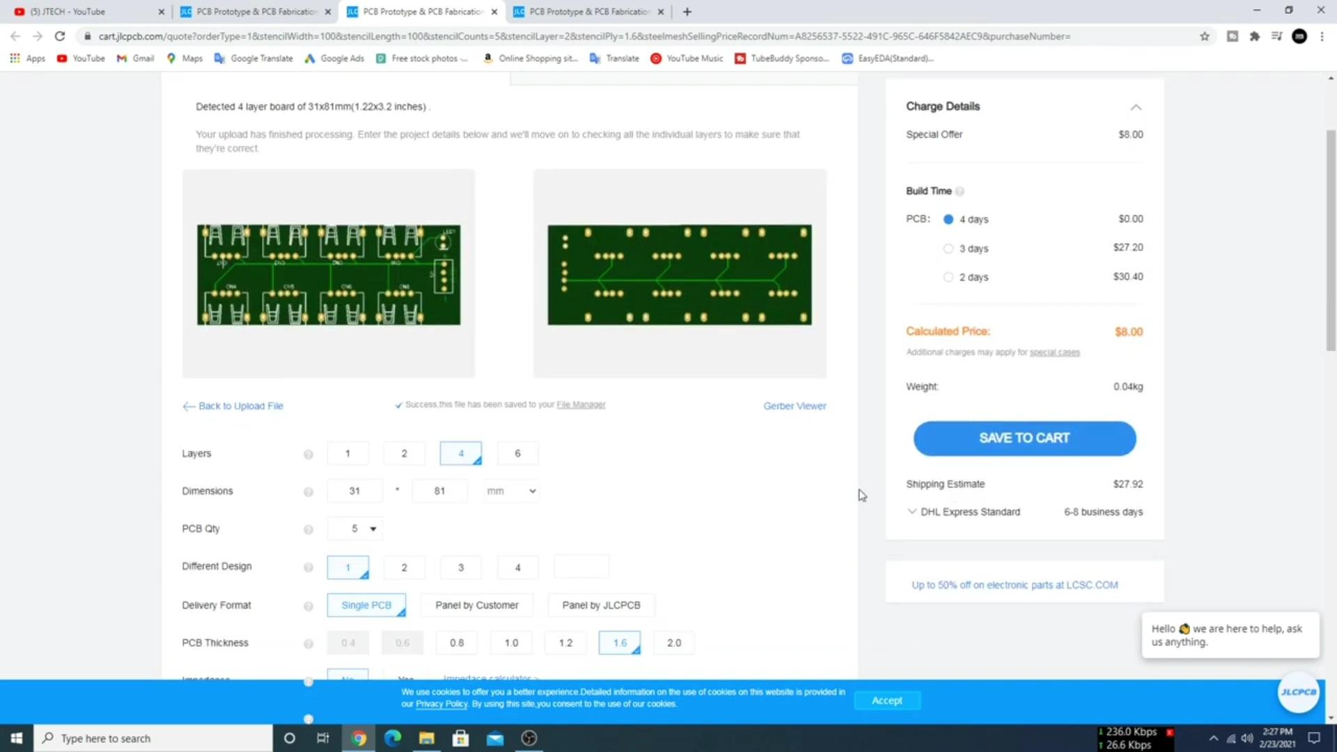
Task: Click the SAVE TO CART button
Action: [1024, 439]
